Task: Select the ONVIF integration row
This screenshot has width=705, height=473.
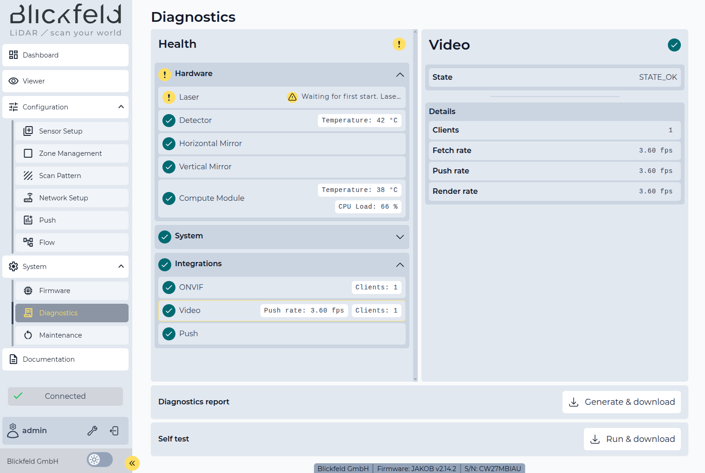Action: tap(282, 288)
